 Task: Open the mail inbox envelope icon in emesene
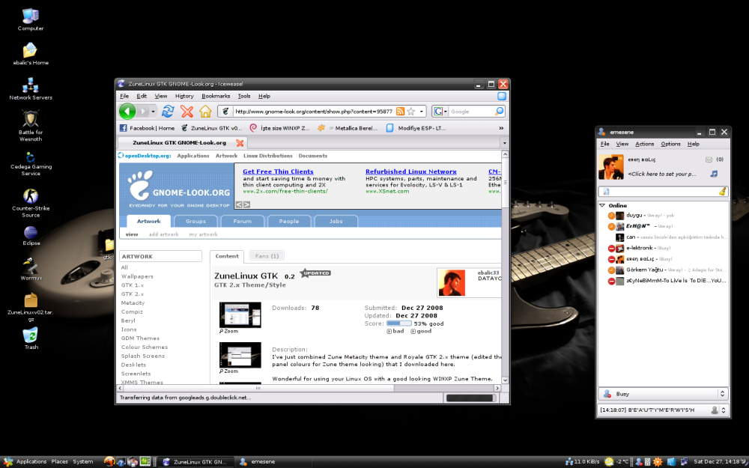tap(709, 159)
